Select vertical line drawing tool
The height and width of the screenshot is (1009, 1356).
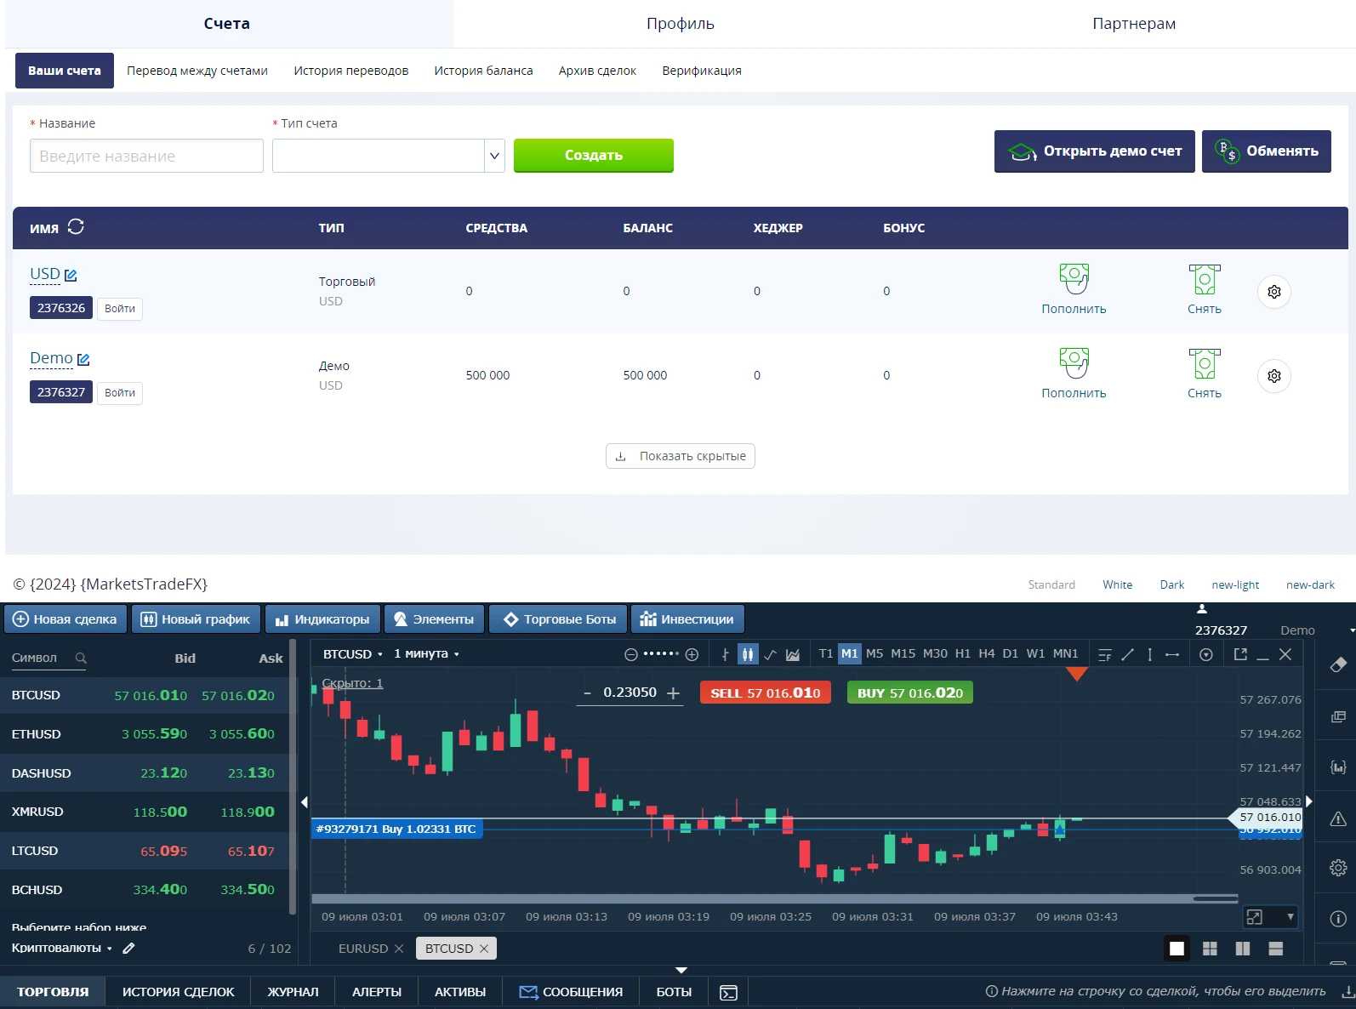pos(1149,654)
